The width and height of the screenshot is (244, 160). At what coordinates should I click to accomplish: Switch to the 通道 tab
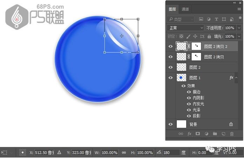[185, 9]
